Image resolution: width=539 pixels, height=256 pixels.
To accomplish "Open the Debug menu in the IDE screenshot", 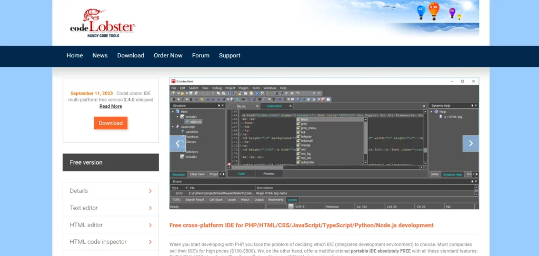I will point(217,88).
